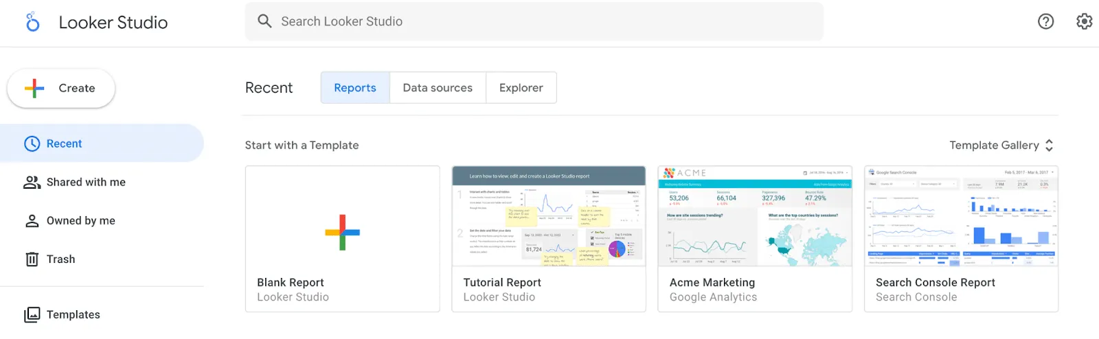Click the Recent section heading
Viewport: 1099px width, 339px height.
(269, 88)
